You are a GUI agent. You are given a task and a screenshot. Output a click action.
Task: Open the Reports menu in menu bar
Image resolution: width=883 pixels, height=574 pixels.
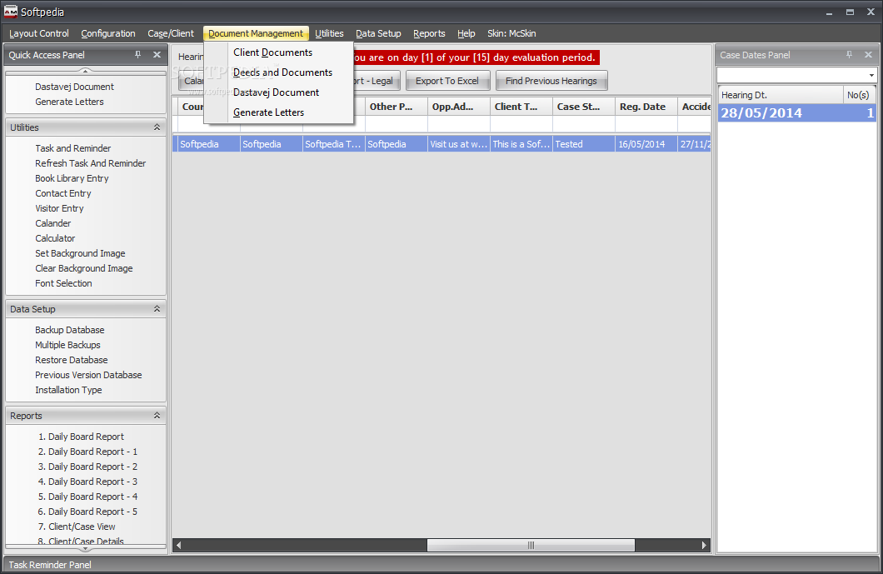[429, 33]
